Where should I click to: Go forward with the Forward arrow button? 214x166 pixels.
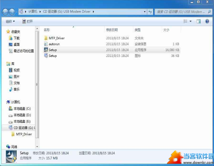coord(12,12)
